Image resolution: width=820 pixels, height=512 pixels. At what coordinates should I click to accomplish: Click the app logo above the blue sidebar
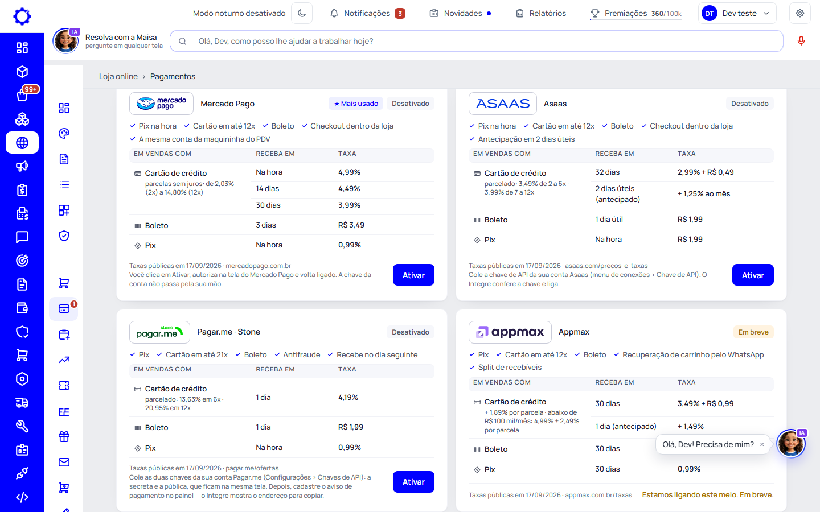(x=22, y=16)
